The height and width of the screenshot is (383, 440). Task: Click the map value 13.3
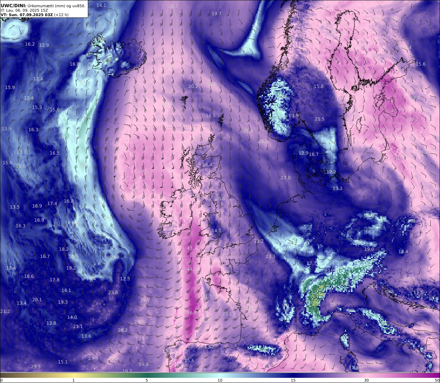pos(338,189)
